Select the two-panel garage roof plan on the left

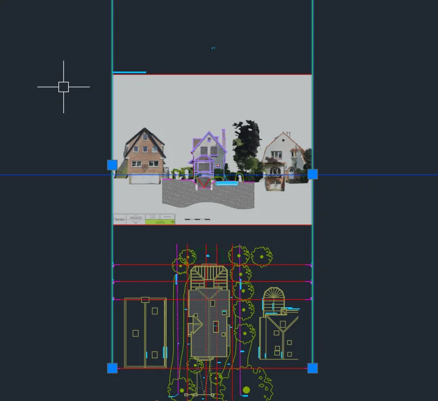tap(145, 332)
